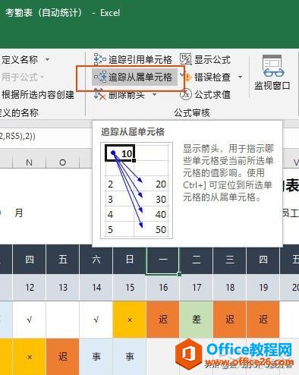The width and height of the screenshot is (299, 375).
Task: Select the orange 迟 cell under date 18
Action: [230, 320]
